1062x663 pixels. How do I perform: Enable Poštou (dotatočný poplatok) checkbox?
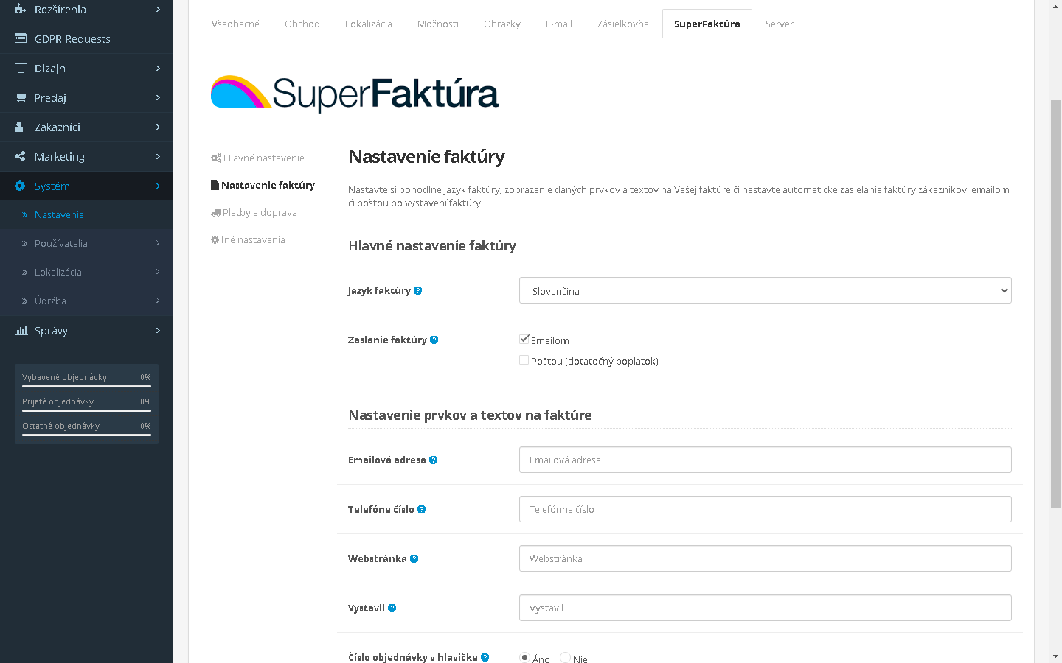pyautogui.click(x=524, y=360)
